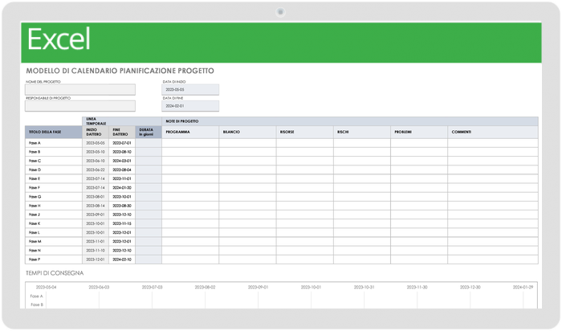This screenshot has height=331, width=562.
Task: Select the 'Risorse' column header
Action: [304, 132]
